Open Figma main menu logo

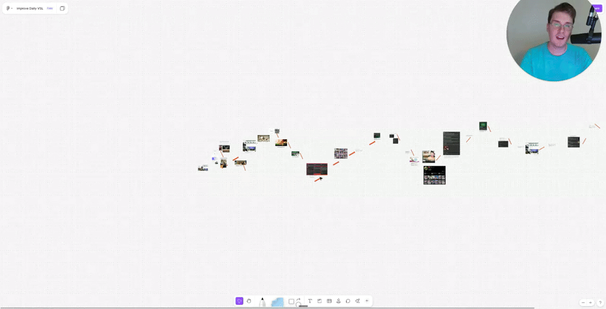(8, 8)
